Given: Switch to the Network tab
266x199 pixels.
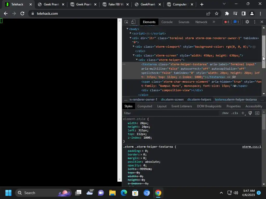Looking at the screenshot, I should [201, 22].
